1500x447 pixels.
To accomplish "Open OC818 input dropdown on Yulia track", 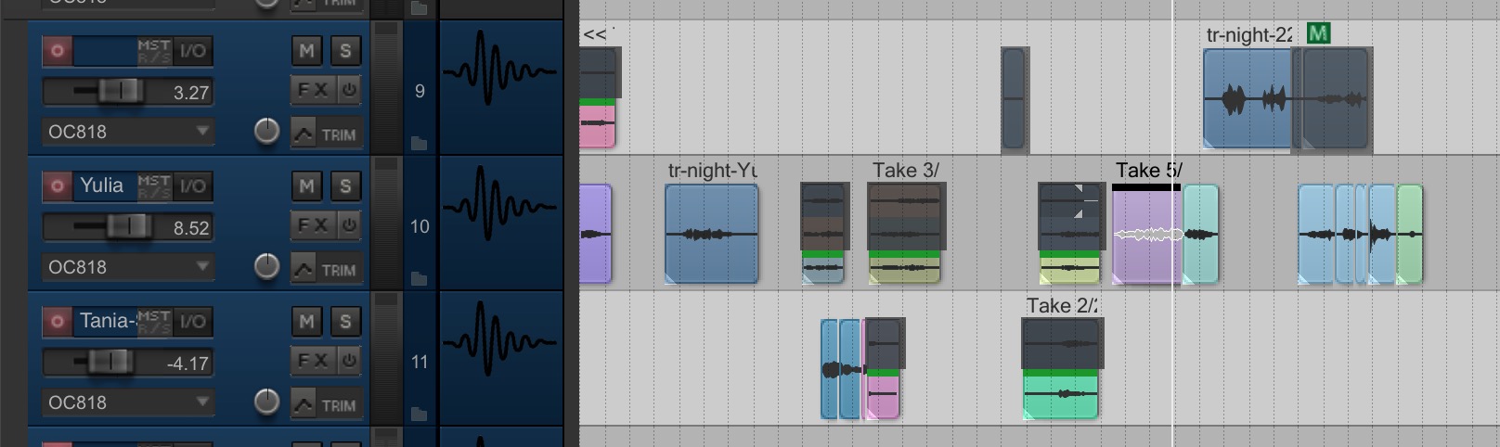I will (128, 267).
